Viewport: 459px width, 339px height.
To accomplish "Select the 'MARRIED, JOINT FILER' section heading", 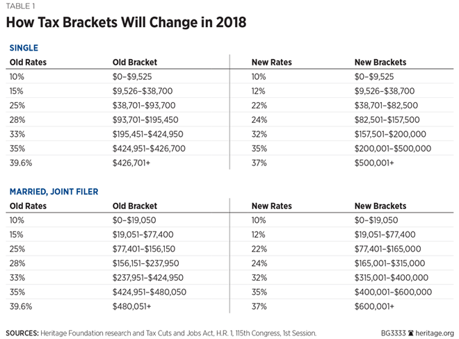I will (51, 191).
